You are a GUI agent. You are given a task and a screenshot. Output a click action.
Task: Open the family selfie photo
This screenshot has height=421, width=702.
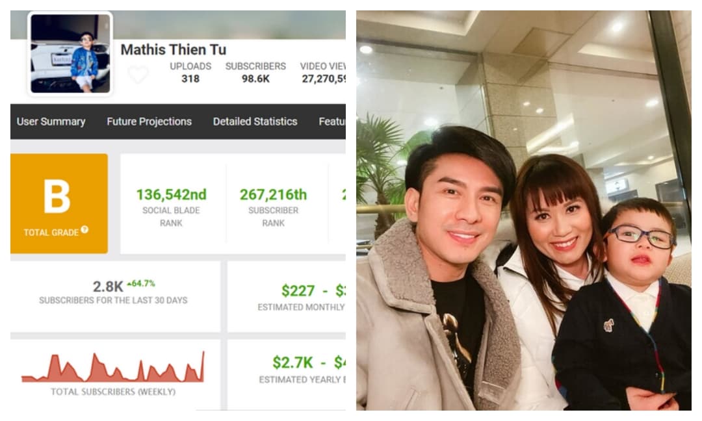pos(524,210)
